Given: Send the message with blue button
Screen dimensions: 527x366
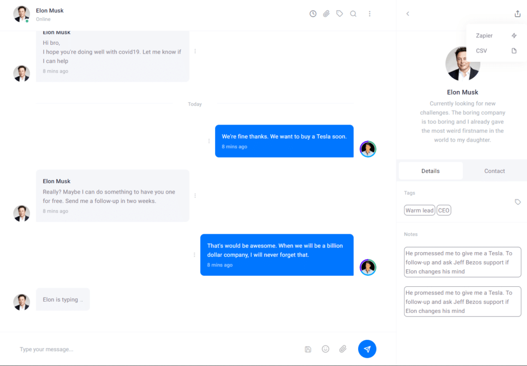Looking at the screenshot, I should click(367, 349).
